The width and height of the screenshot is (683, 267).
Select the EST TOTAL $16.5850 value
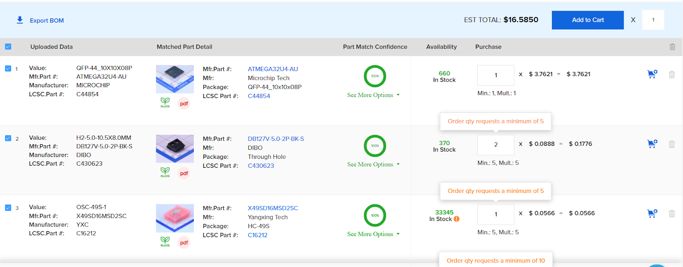[521, 20]
